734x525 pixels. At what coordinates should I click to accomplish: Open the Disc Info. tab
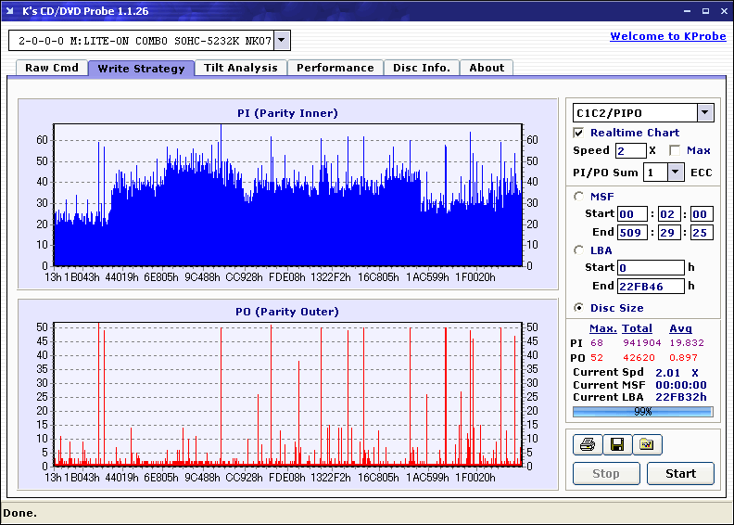pyautogui.click(x=421, y=68)
